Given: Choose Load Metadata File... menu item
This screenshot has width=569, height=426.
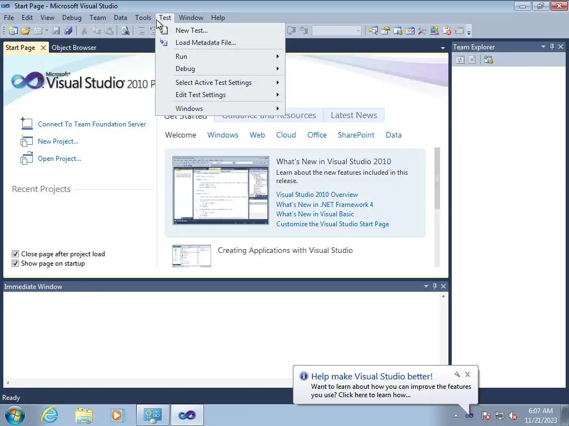Looking at the screenshot, I should click(x=220, y=43).
